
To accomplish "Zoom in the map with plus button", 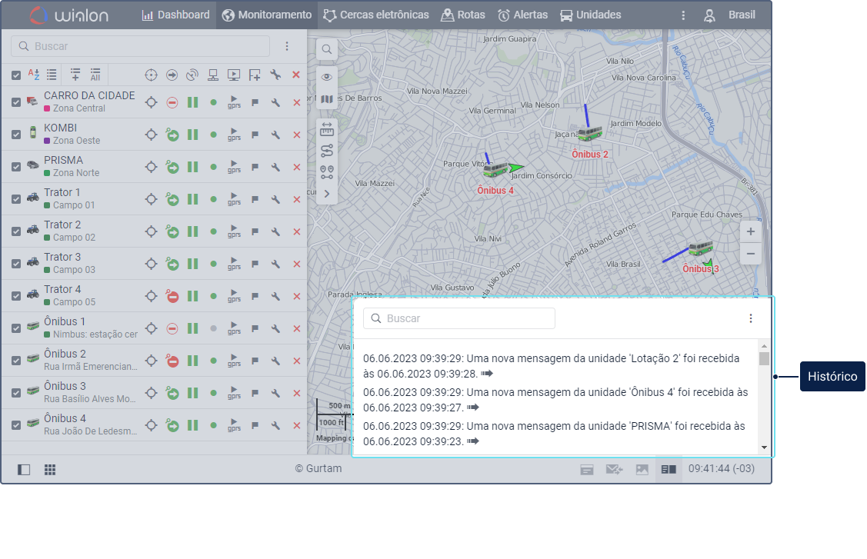I will 750,231.
